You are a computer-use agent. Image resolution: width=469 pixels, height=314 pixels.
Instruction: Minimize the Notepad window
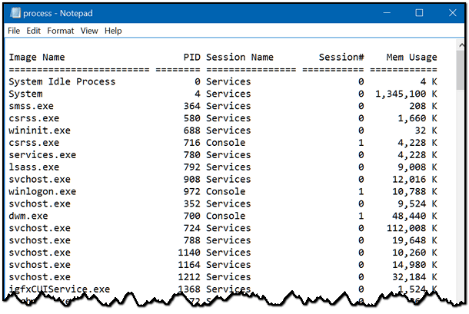point(387,13)
